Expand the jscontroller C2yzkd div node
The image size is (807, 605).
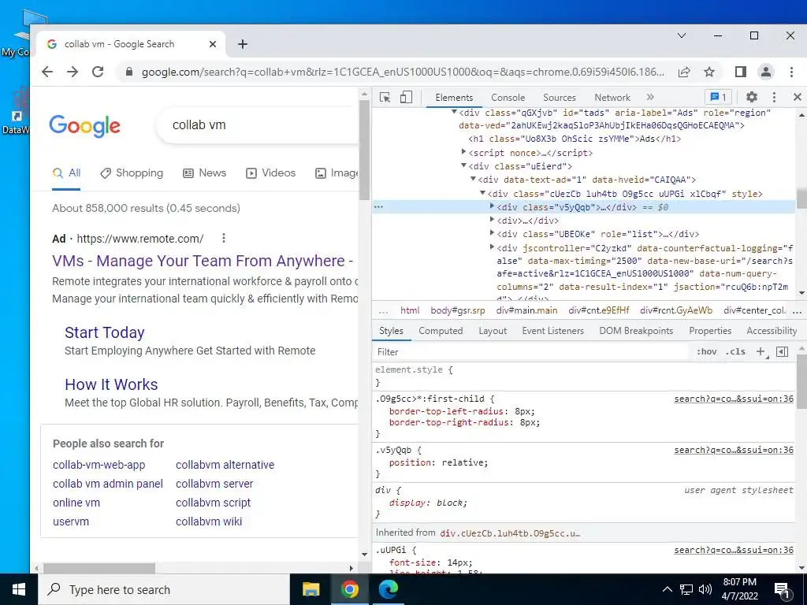(492, 247)
